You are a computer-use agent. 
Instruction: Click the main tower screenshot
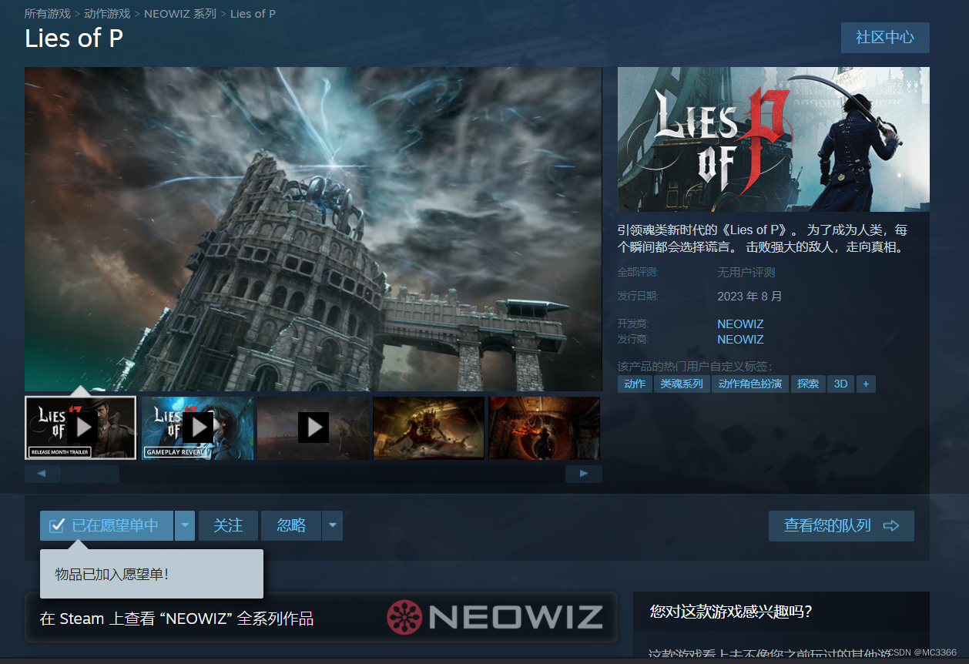pos(313,229)
